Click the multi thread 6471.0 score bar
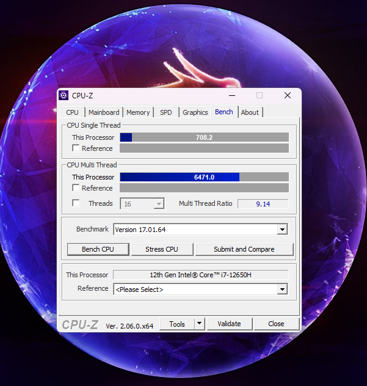 pos(205,177)
